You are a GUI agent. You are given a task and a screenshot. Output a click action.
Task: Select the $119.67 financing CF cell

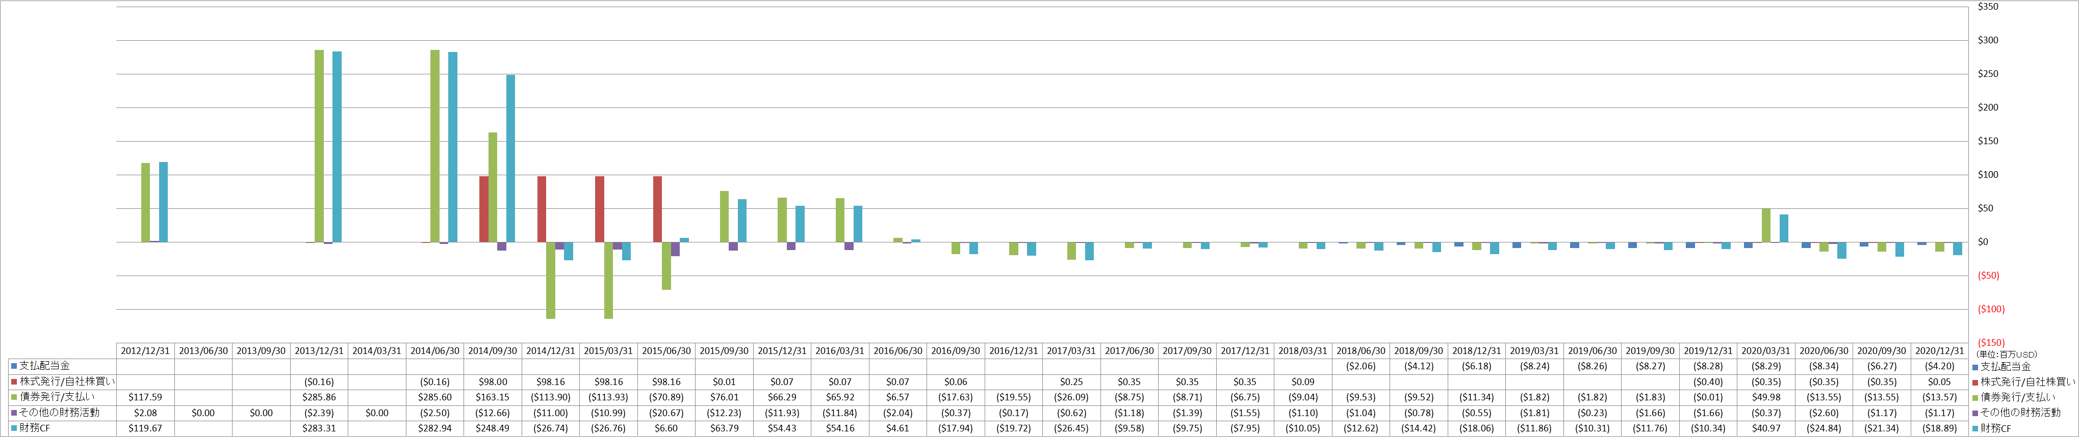click(x=145, y=428)
